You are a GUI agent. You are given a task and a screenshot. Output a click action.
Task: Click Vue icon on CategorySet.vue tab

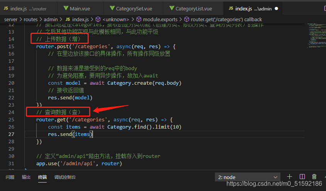tap(112, 8)
